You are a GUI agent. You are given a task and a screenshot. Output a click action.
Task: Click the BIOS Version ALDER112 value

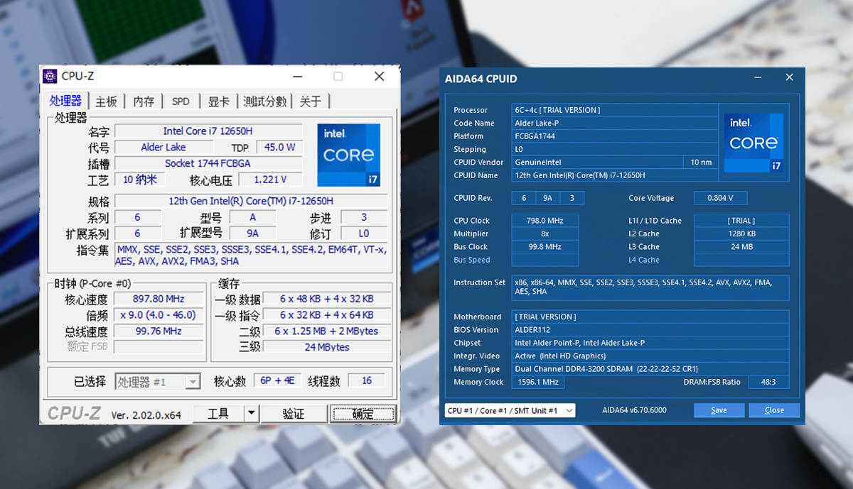[650, 329]
